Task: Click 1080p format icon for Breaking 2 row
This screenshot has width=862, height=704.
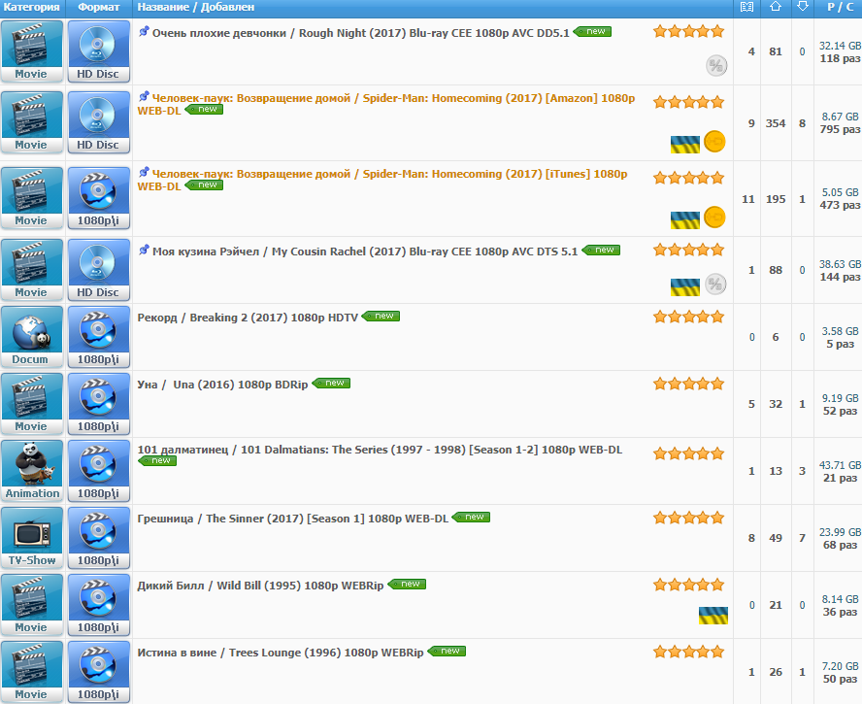Action: tap(98, 337)
